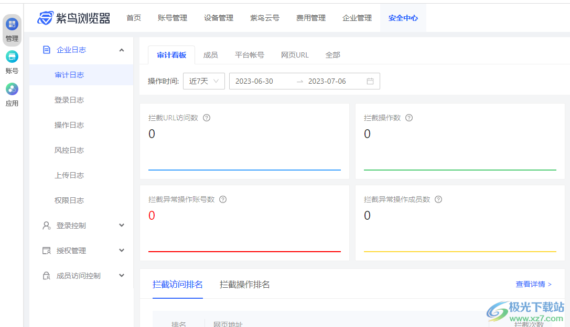Screen dimensions: 570x327
Task: Open 账号管理 in top navigation
Action: [x=173, y=18]
